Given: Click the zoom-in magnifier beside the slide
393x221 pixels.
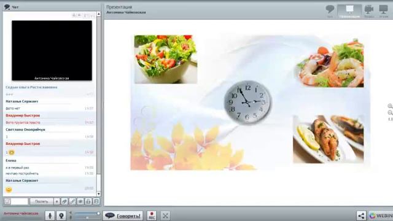Looking at the screenshot, I should tap(391, 106).
